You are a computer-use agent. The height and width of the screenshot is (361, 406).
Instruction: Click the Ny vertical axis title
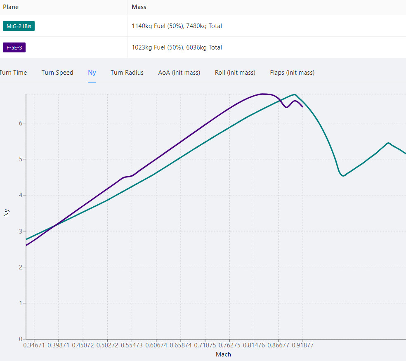[x=6, y=212]
